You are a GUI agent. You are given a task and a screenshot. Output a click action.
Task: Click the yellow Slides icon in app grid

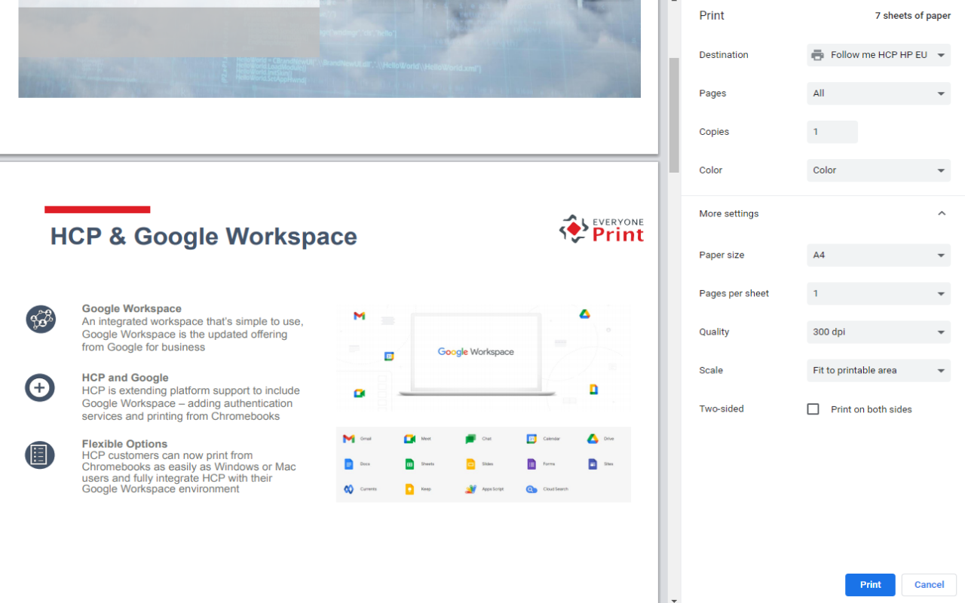point(470,464)
